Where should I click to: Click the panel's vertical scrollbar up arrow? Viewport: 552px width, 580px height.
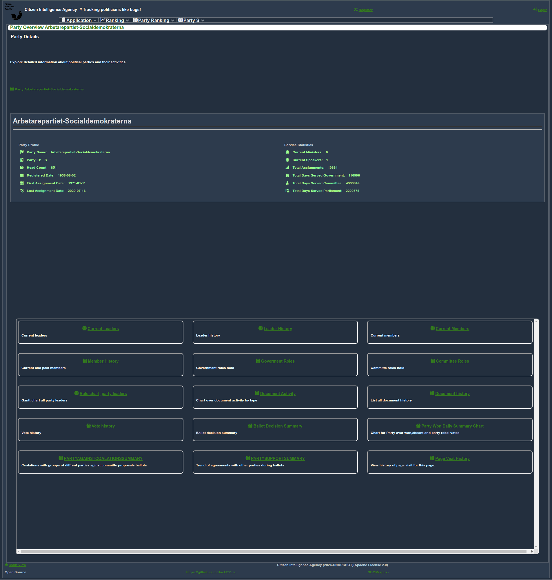pyautogui.click(x=536, y=322)
